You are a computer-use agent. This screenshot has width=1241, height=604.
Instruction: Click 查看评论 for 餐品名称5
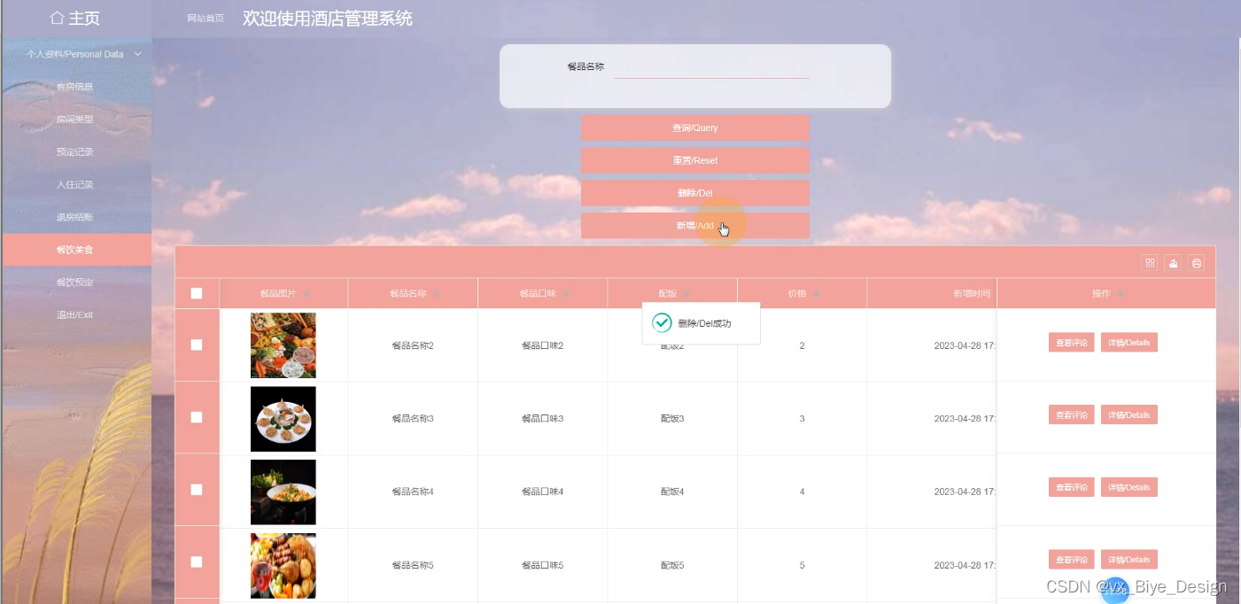(x=1072, y=560)
